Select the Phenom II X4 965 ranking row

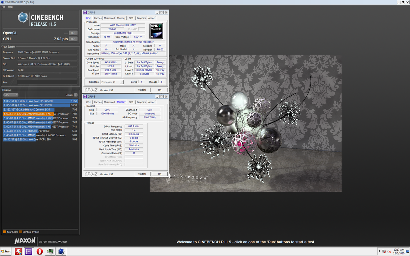coord(40,135)
